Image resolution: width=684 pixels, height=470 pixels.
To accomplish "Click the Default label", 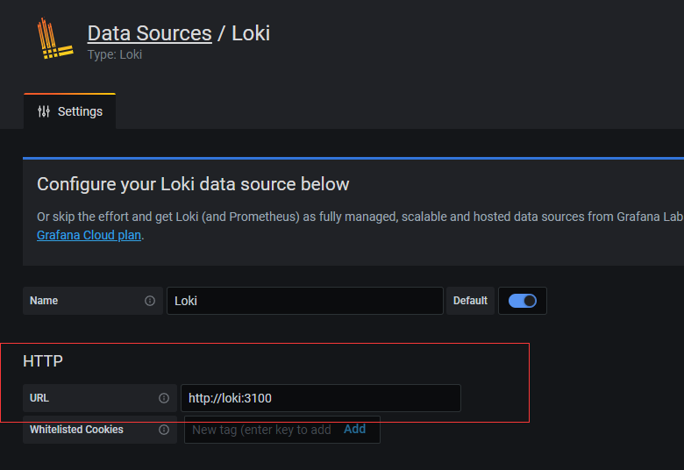I will coord(470,301).
